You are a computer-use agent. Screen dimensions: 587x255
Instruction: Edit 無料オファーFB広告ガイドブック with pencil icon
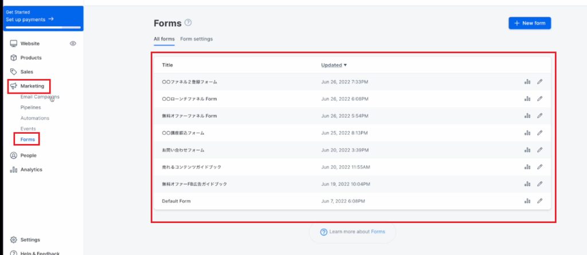(x=539, y=184)
